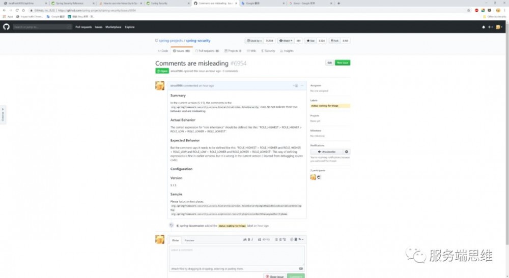This screenshot has height=278, width=509.
Task: Expand the Used by dropdown button
Action: 254,41
